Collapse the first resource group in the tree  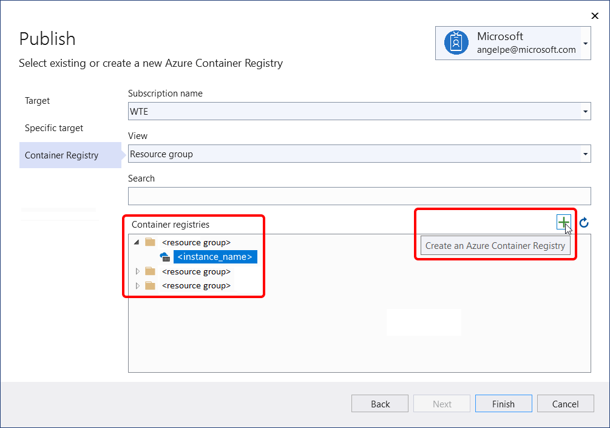pyautogui.click(x=136, y=242)
